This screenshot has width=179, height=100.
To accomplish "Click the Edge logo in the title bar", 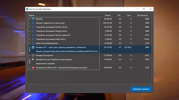I will tap(27, 9).
